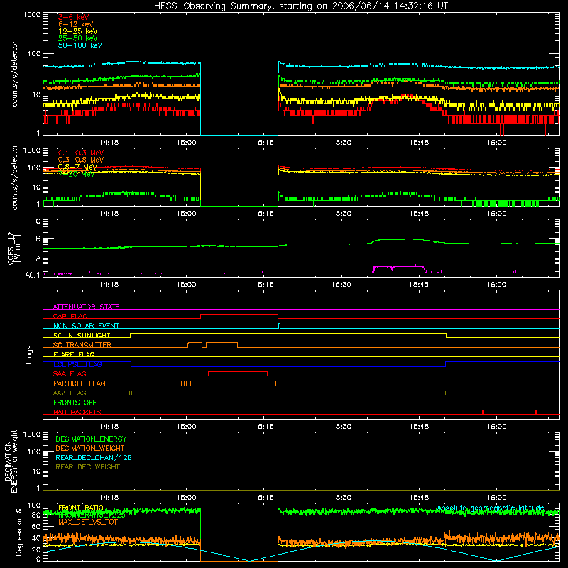Click the 15:30 tick under the GOES plot
The image size is (568, 568).
click(x=342, y=285)
